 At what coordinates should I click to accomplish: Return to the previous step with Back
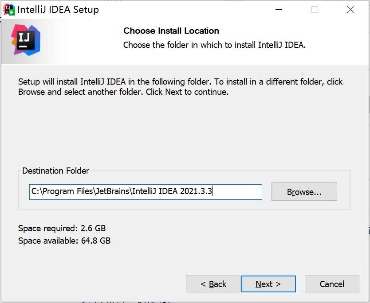[213, 284]
